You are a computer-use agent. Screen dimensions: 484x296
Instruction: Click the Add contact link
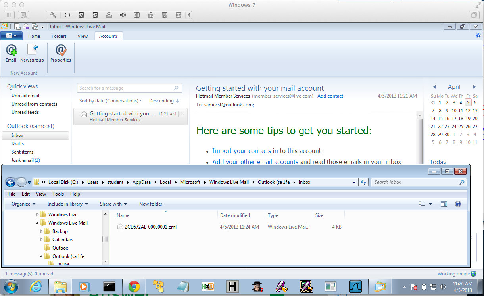pyautogui.click(x=330, y=96)
